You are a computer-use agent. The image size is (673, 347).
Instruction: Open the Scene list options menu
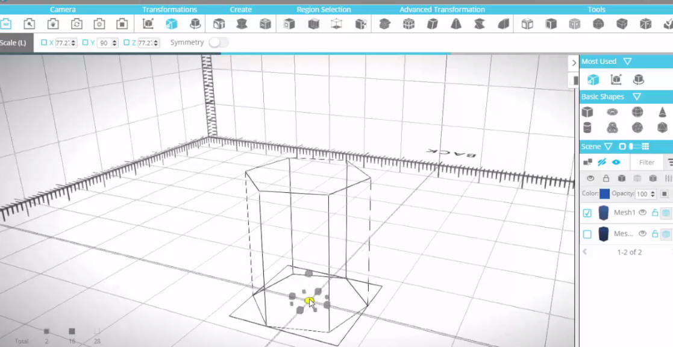670,162
